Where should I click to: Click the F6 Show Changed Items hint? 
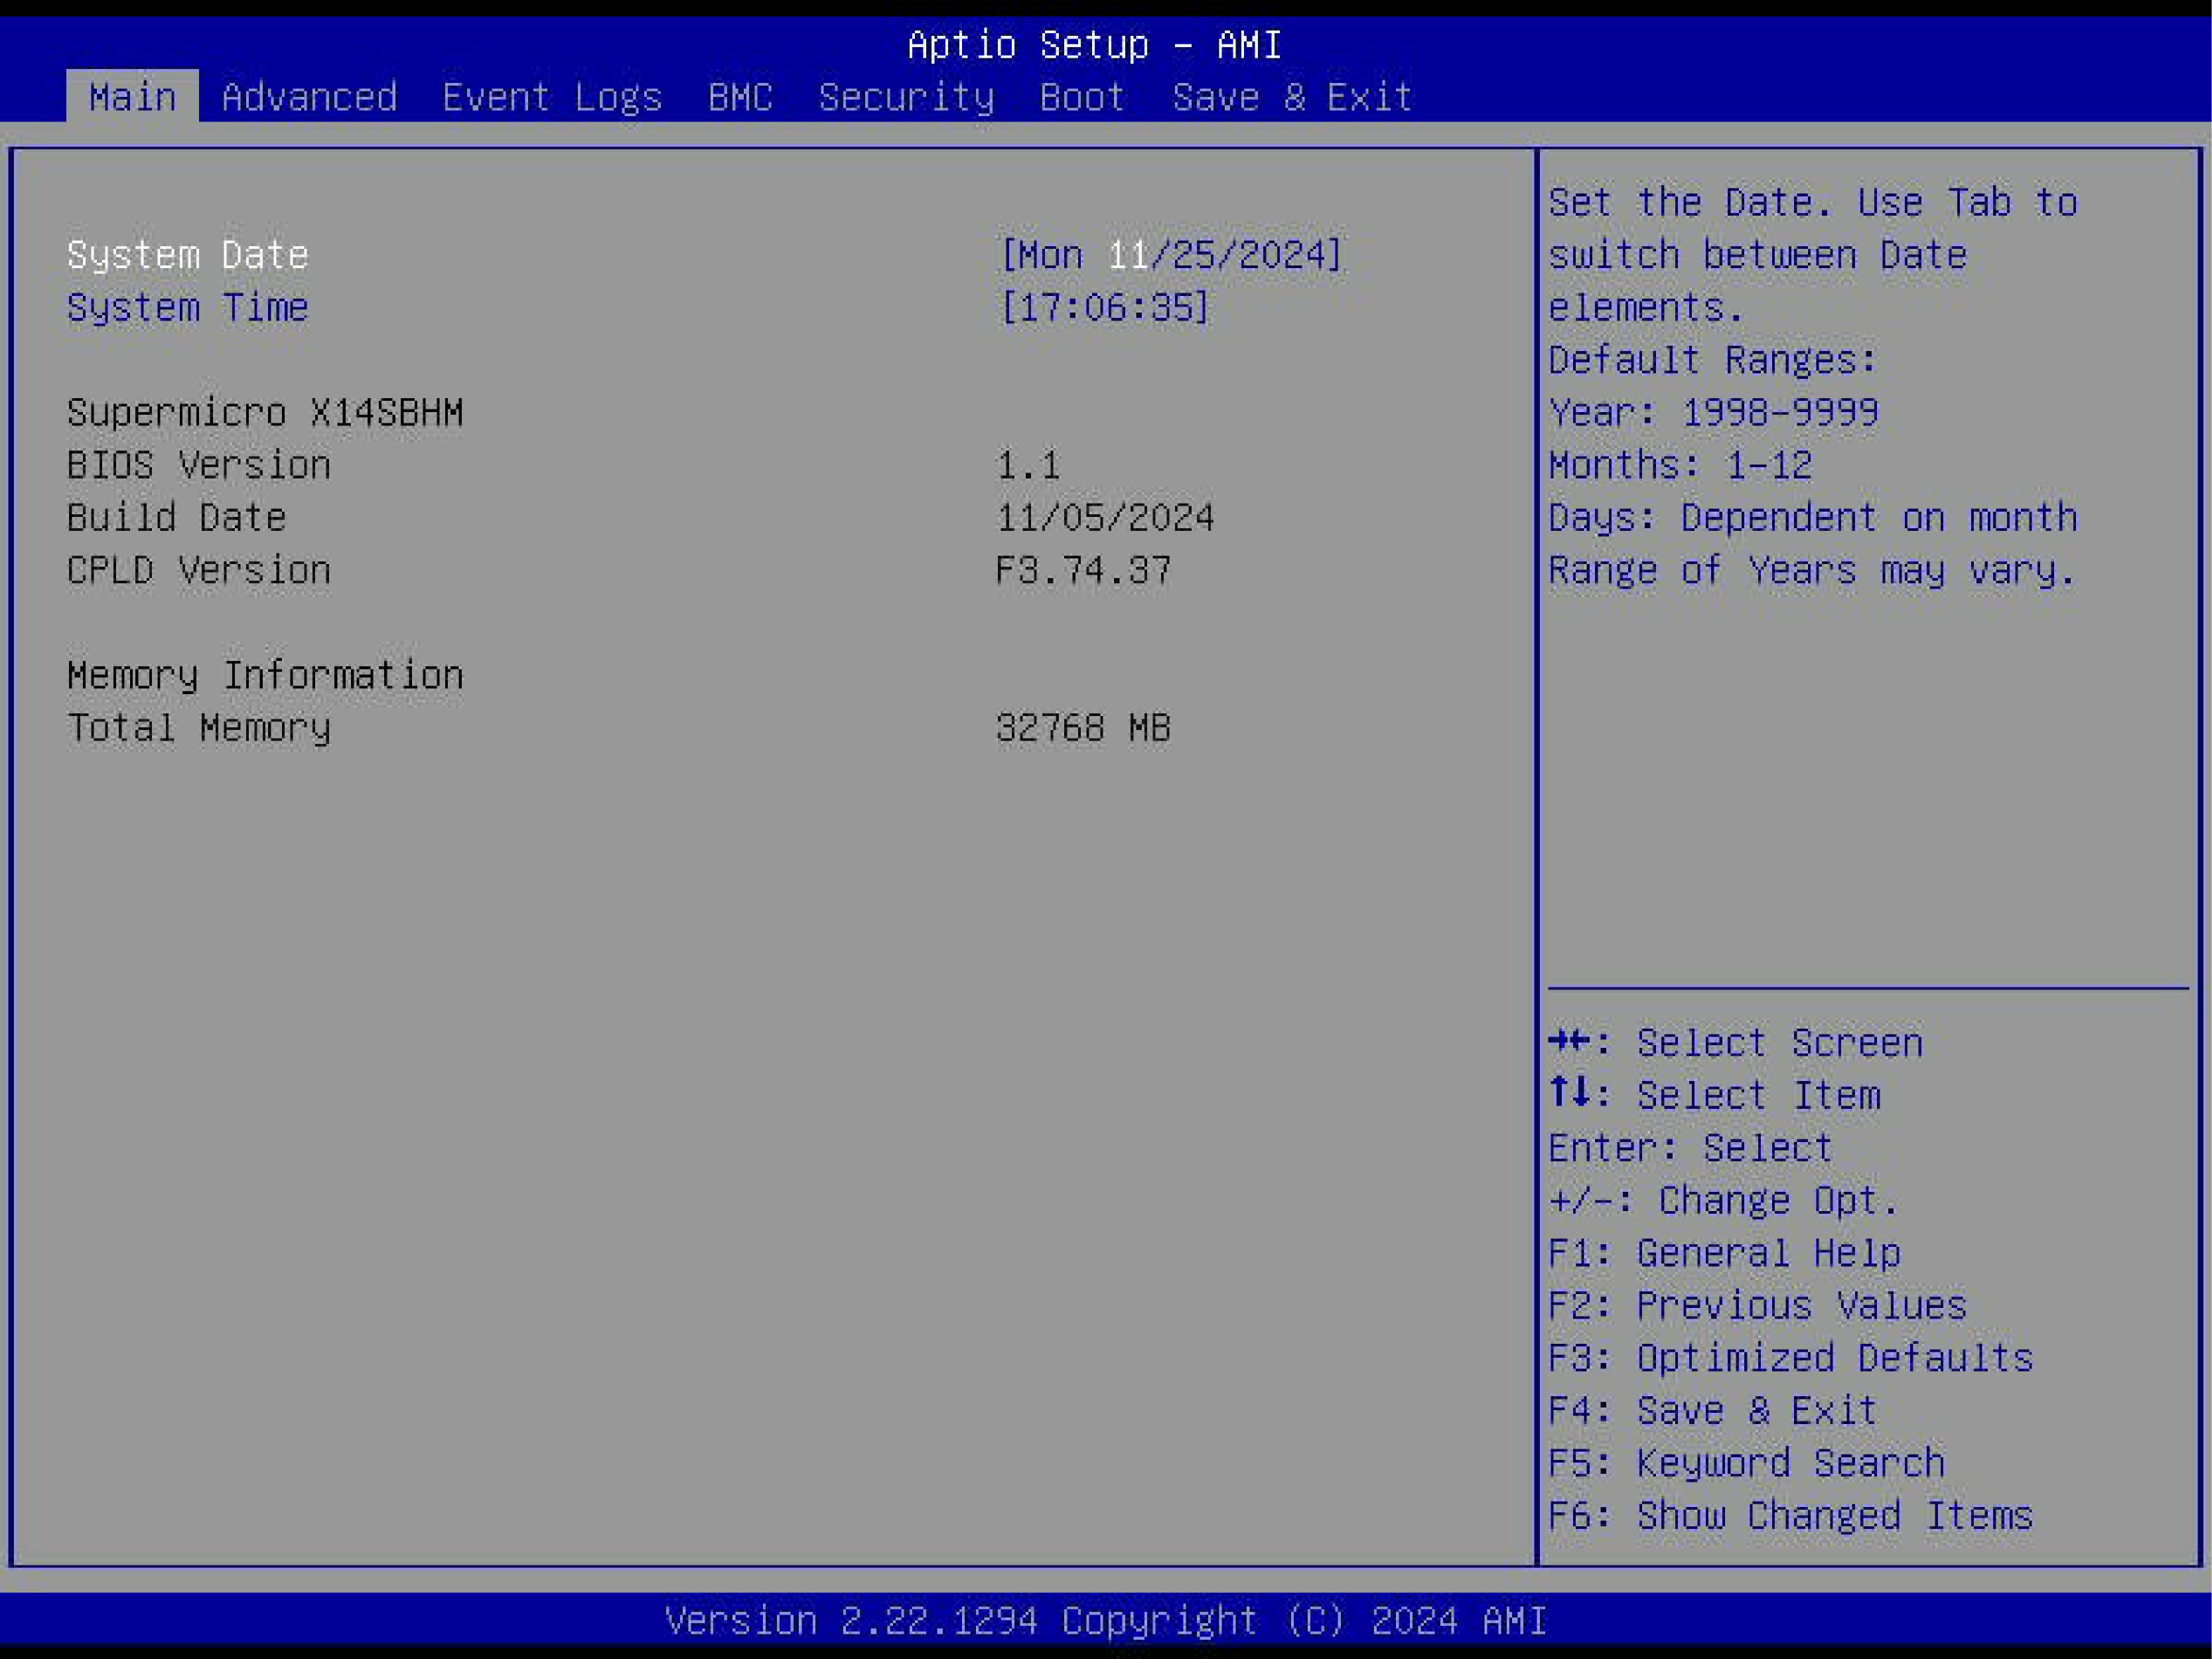click(x=1790, y=1516)
